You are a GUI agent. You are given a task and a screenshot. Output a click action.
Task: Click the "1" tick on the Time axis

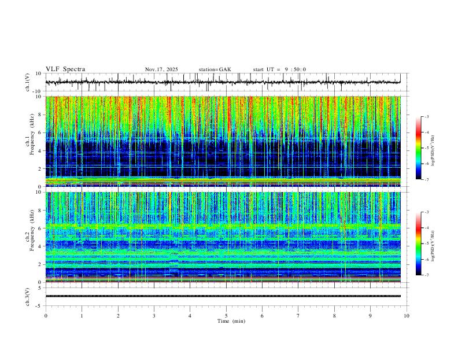pos(82,316)
